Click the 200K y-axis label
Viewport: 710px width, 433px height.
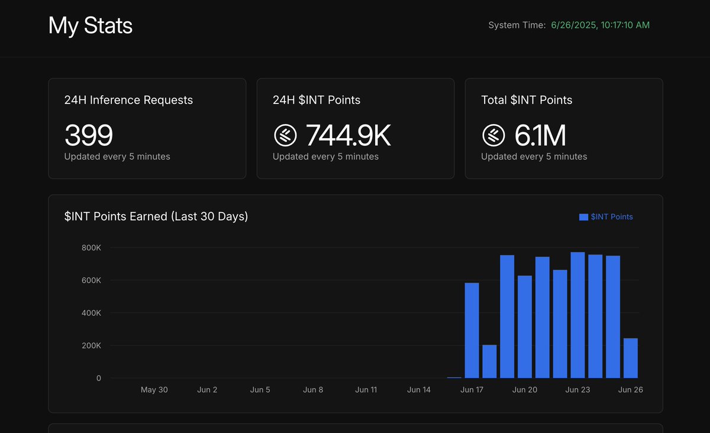pos(92,346)
